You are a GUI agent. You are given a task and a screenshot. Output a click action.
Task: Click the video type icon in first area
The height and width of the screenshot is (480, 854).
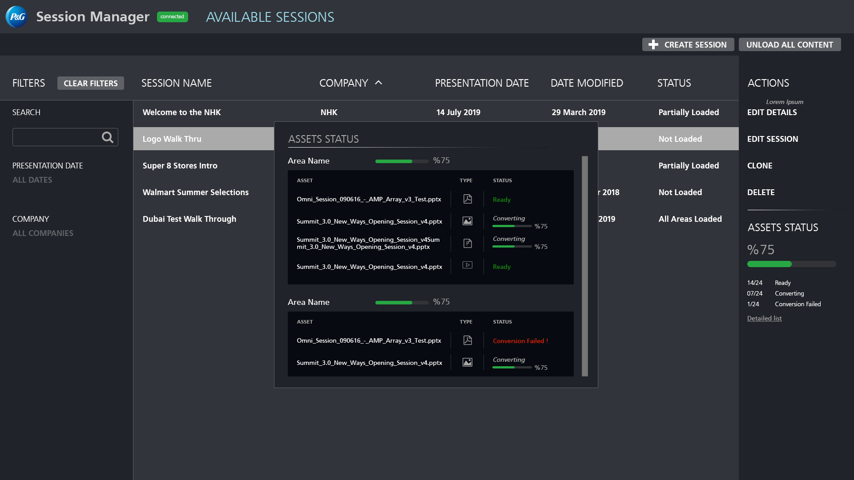point(467,265)
